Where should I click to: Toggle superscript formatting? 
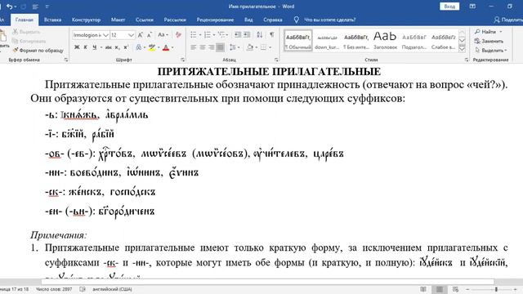tap(126, 47)
